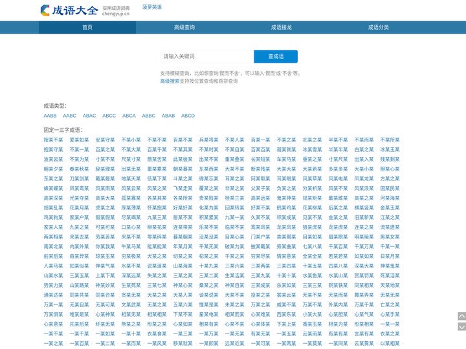466x349 pixels.
Task: Select the ABCD idiom type
Action: click(x=188, y=116)
